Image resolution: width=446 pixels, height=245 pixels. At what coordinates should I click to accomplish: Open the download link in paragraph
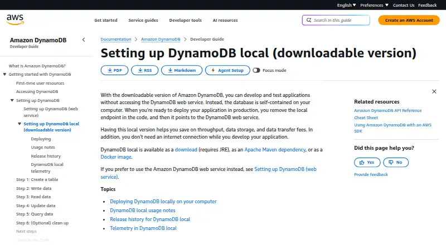coord(186,149)
